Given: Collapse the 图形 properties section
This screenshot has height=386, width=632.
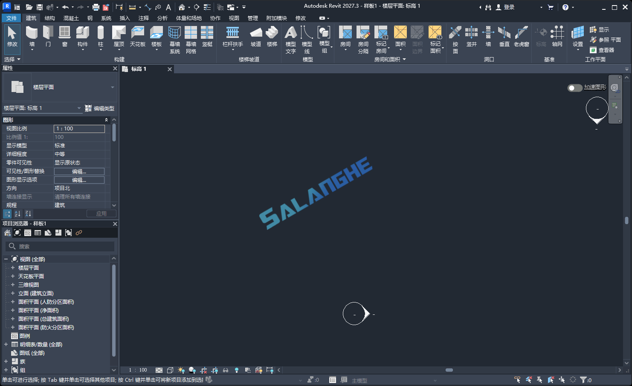Looking at the screenshot, I should point(107,120).
